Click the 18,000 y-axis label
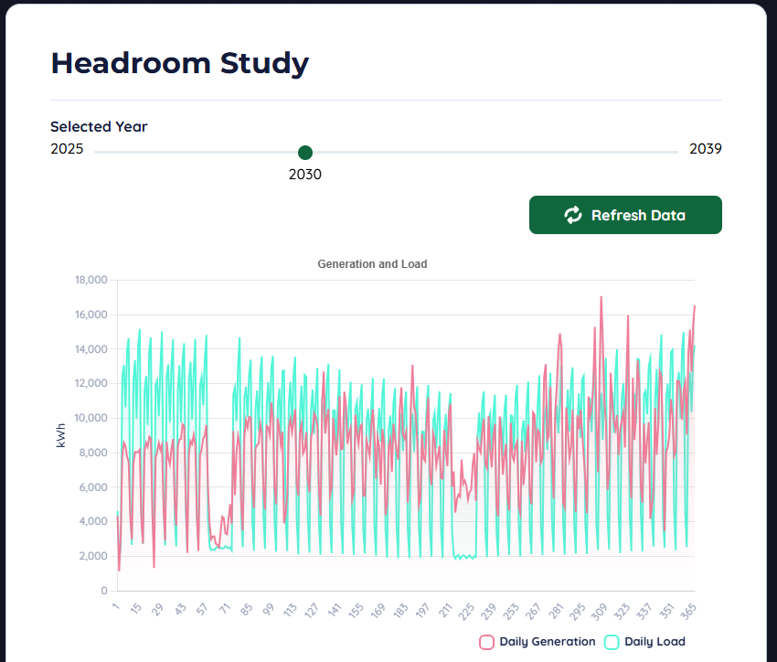 (x=91, y=280)
